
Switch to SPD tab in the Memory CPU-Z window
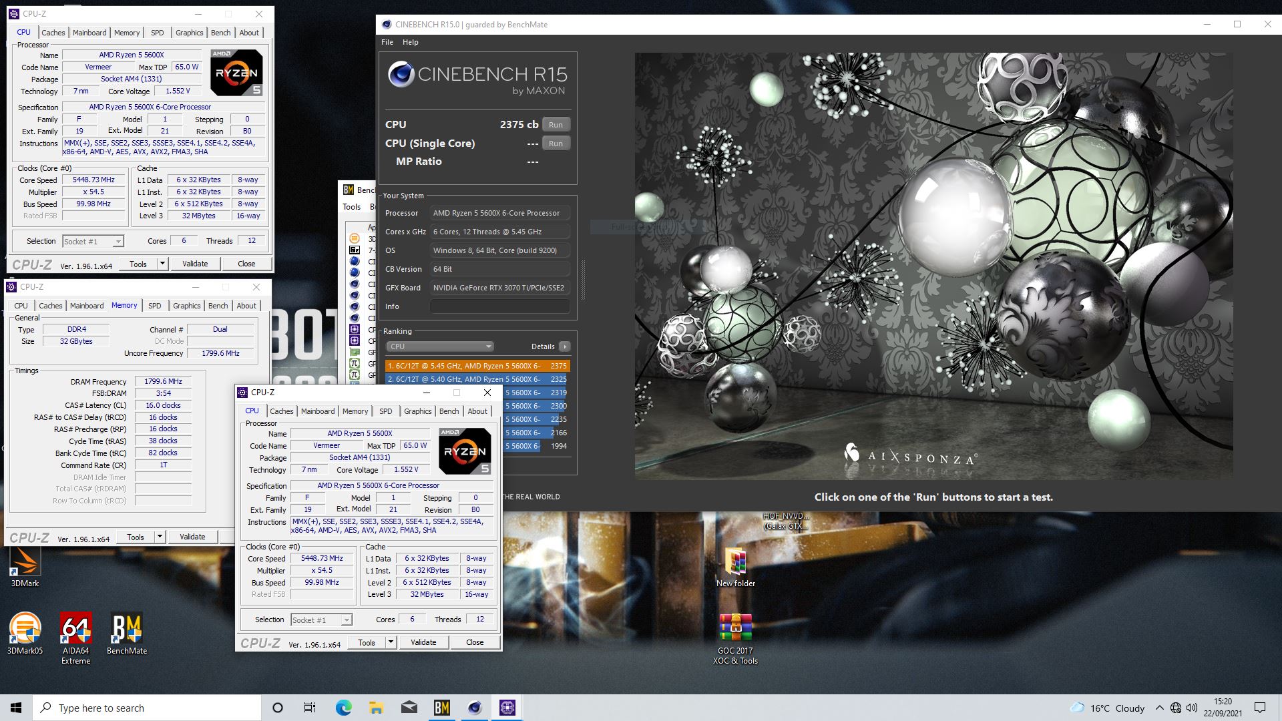pos(155,306)
